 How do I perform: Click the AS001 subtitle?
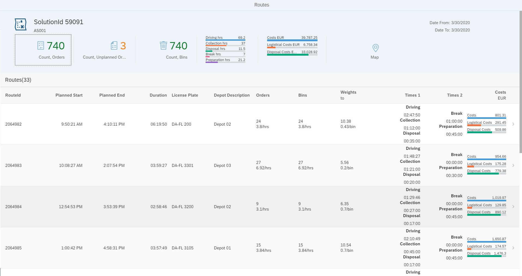[x=40, y=31]
